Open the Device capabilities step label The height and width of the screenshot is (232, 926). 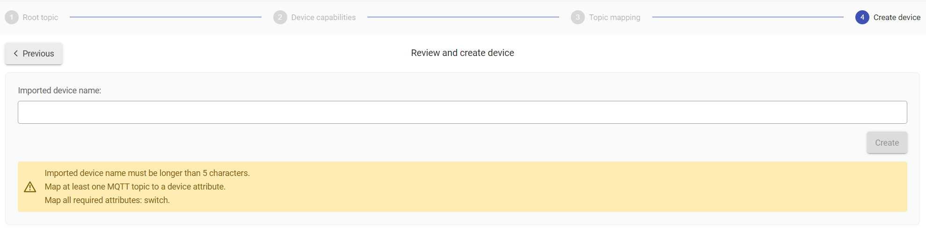pos(323,17)
